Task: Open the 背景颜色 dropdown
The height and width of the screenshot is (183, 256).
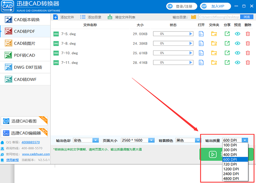Action: coord(188,140)
